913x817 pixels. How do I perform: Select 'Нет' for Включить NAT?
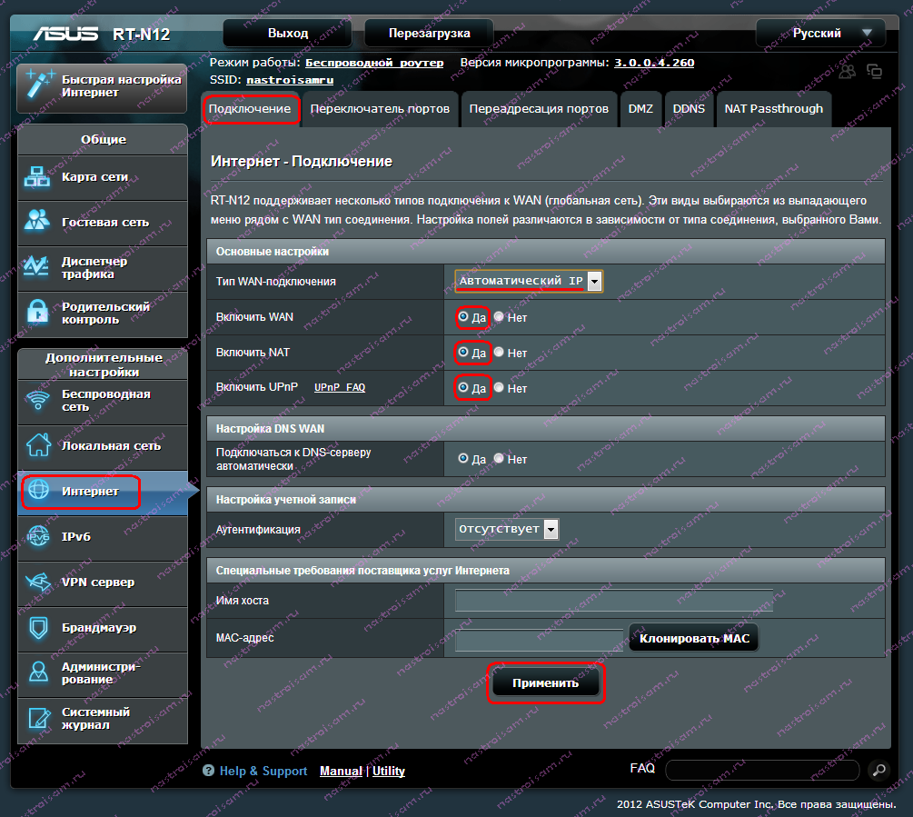499,352
